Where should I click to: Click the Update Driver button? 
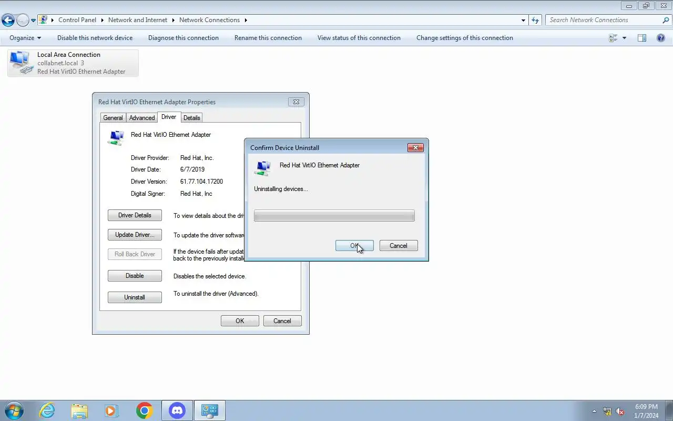135,235
